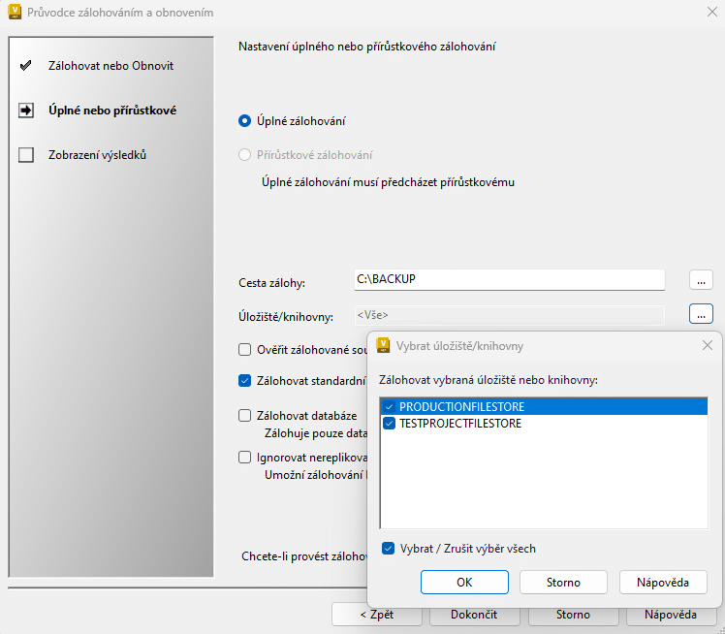This screenshot has width=725, height=634.
Task: Enable the Ignorovat nereplikovaná checkbox
Action: point(244,458)
